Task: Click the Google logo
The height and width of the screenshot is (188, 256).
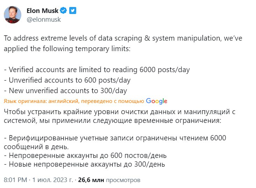Action: tap(156, 101)
